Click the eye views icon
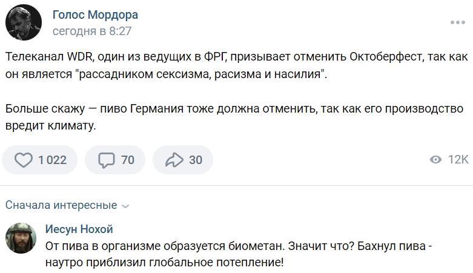Image resolution: width=473 pixels, height=273 pixels. click(x=435, y=160)
